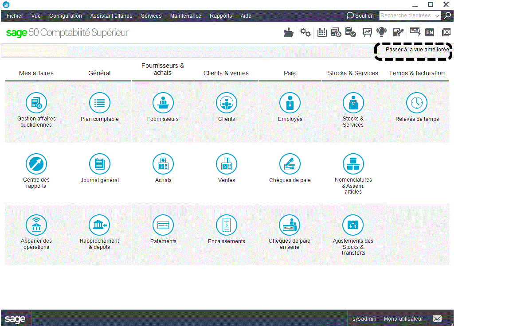Click sysadmin in the status bar
The width and height of the screenshot is (525, 326).
point(364,319)
